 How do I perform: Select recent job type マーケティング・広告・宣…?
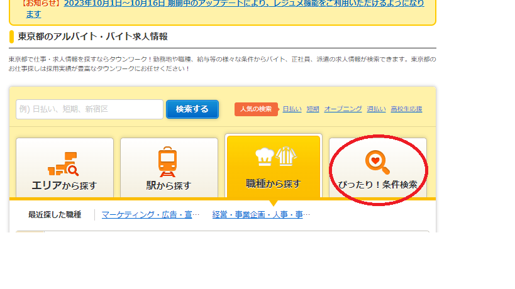click(150, 215)
